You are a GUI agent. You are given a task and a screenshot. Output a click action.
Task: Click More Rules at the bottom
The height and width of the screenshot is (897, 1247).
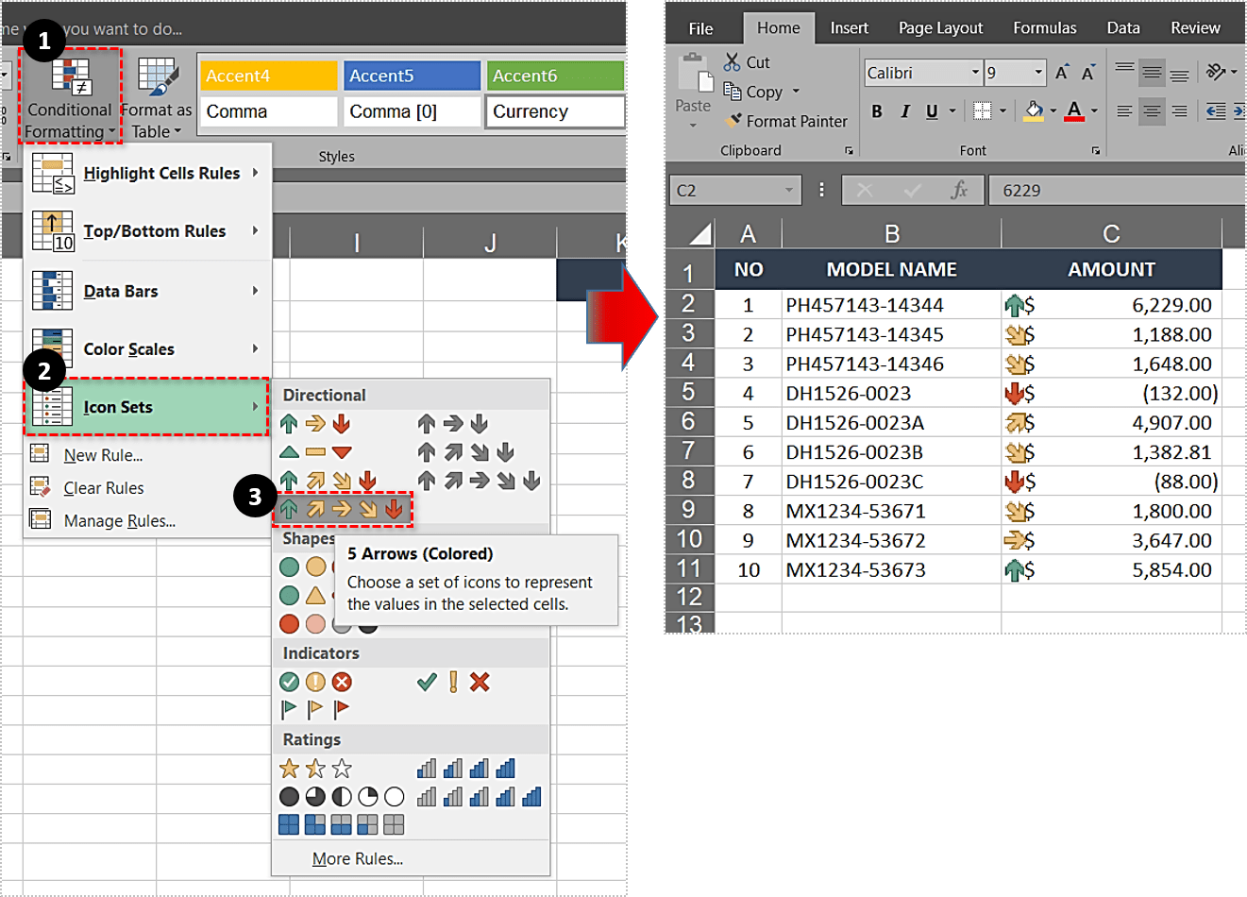pyautogui.click(x=357, y=858)
